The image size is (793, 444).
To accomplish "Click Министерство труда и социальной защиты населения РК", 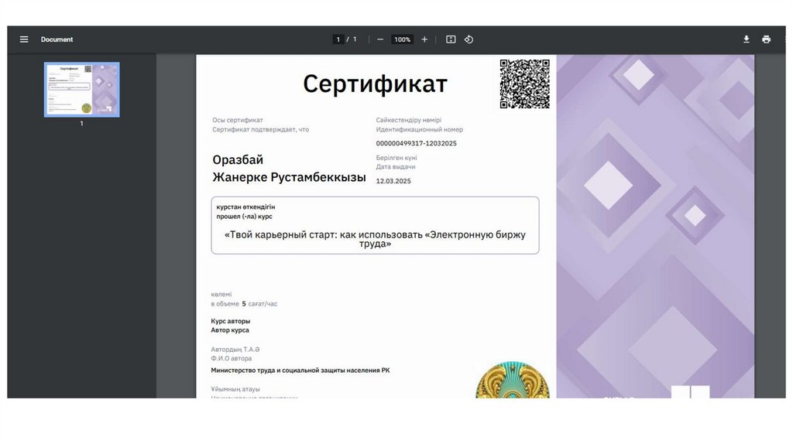I will click(x=300, y=371).
